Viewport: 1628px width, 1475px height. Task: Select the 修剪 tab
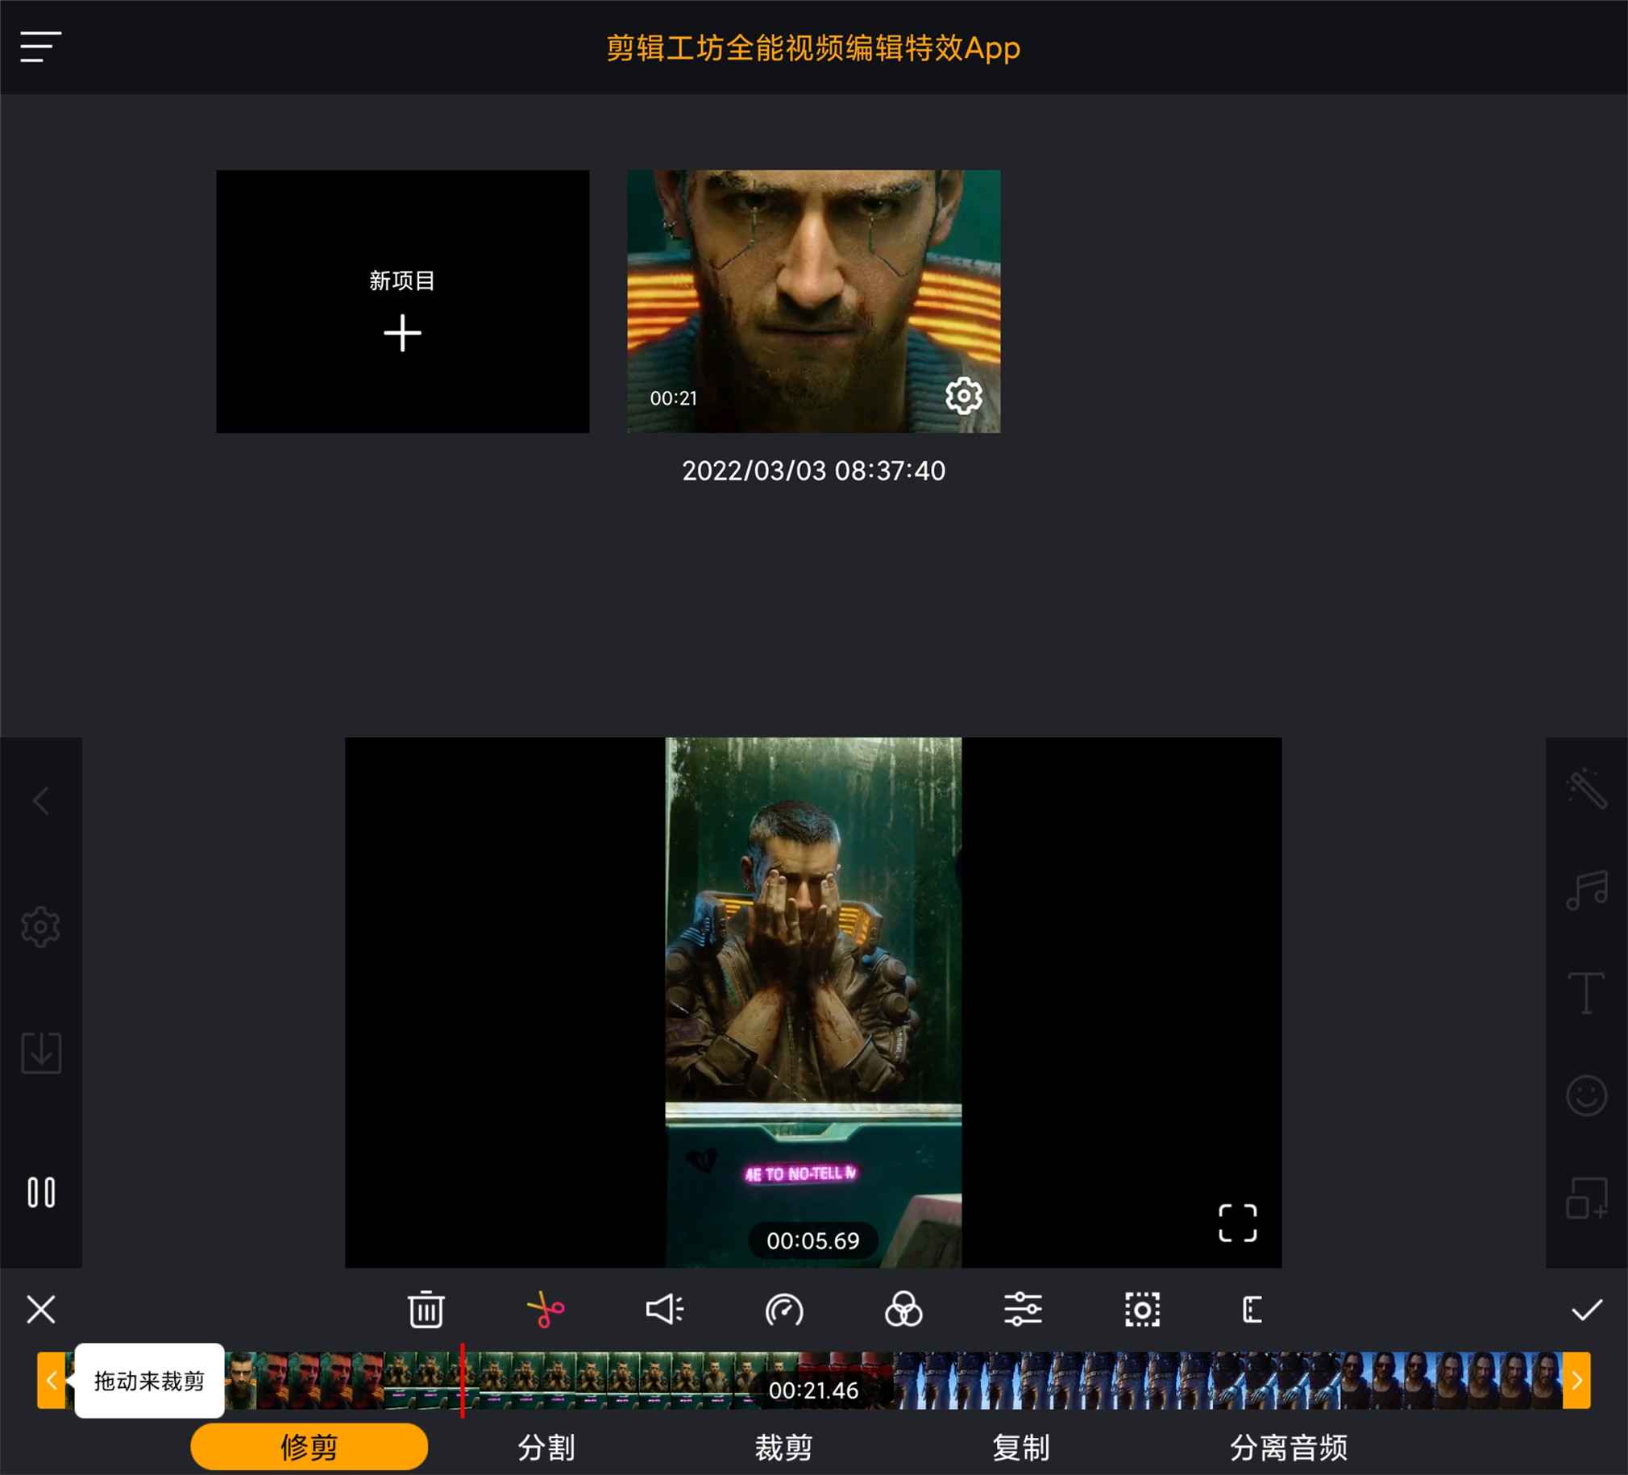[309, 1447]
